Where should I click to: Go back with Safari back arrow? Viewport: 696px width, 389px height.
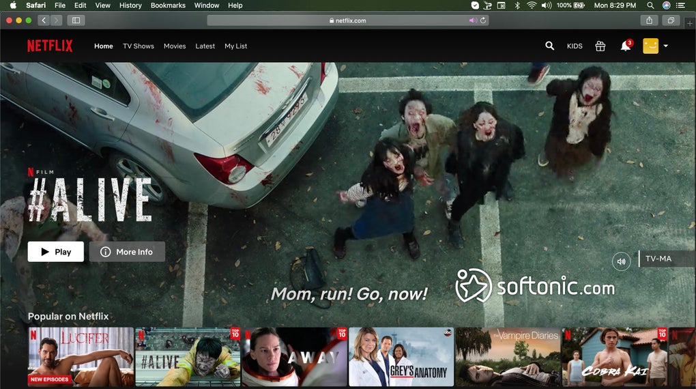point(44,20)
